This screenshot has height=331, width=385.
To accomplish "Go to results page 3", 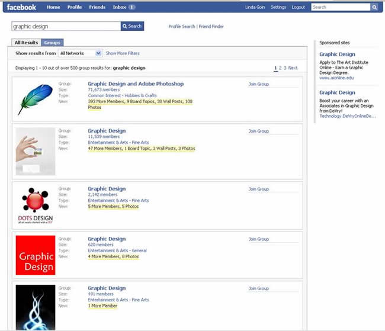I will click(x=285, y=68).
